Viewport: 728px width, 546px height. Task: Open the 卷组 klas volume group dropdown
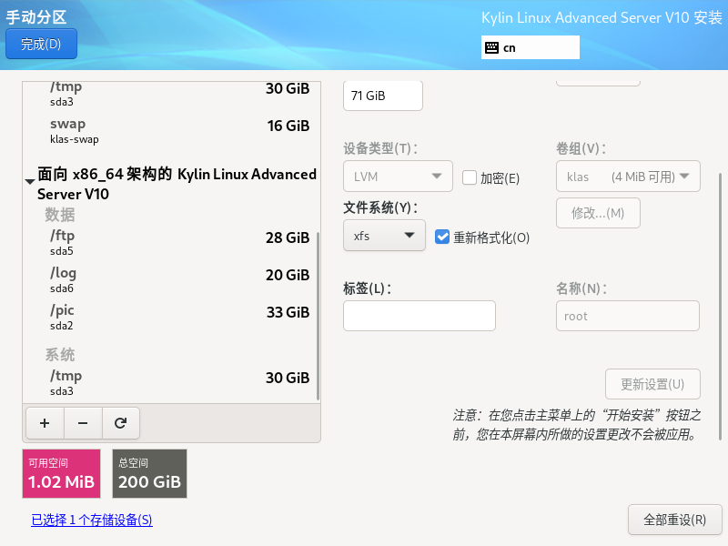pyautogui.click(x=628, y=176)
